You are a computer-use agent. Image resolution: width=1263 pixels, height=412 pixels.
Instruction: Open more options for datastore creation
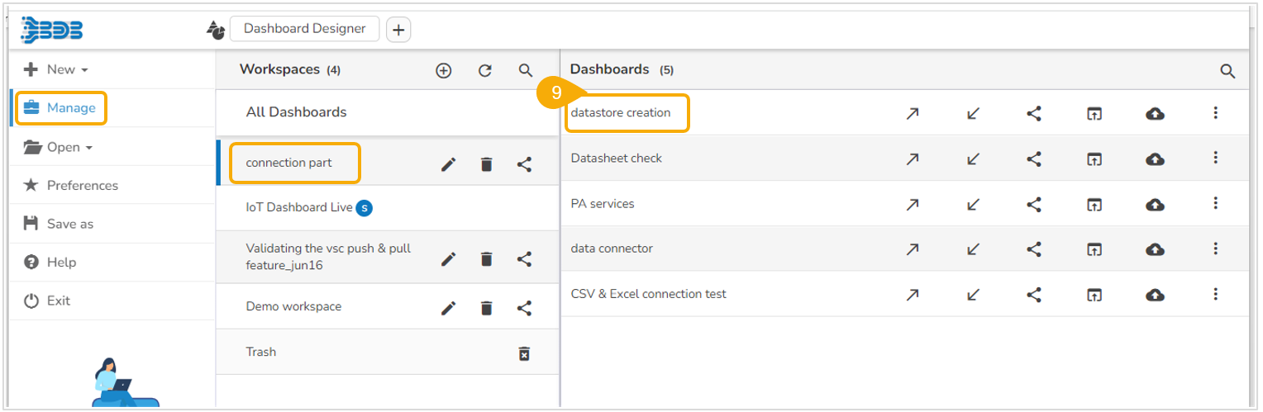click(x=1216, y=113)
